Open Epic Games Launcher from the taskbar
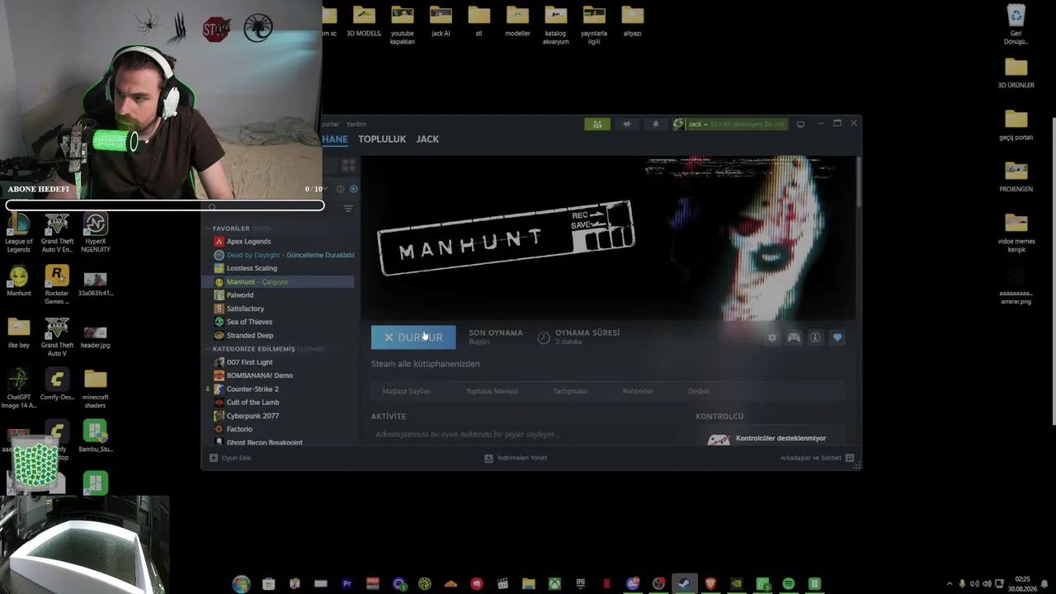 (581, 584)
